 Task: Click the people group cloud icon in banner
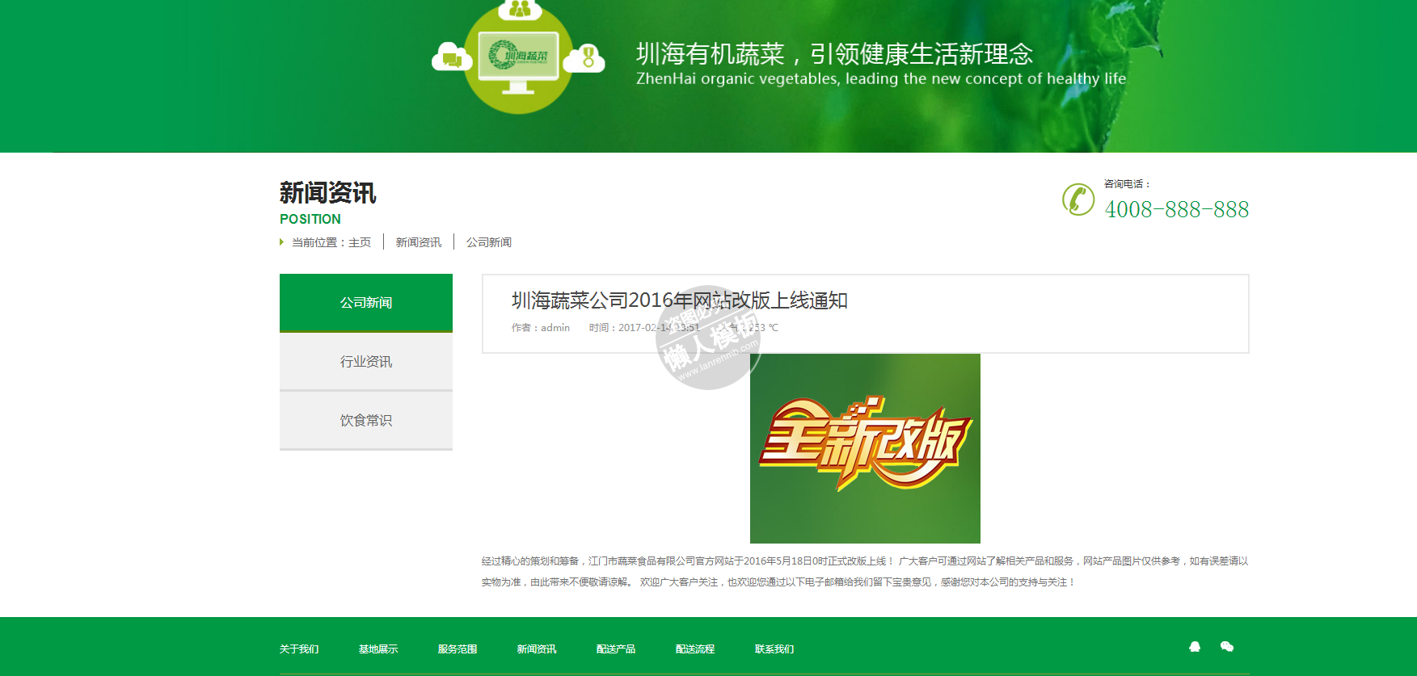[520, 10]
